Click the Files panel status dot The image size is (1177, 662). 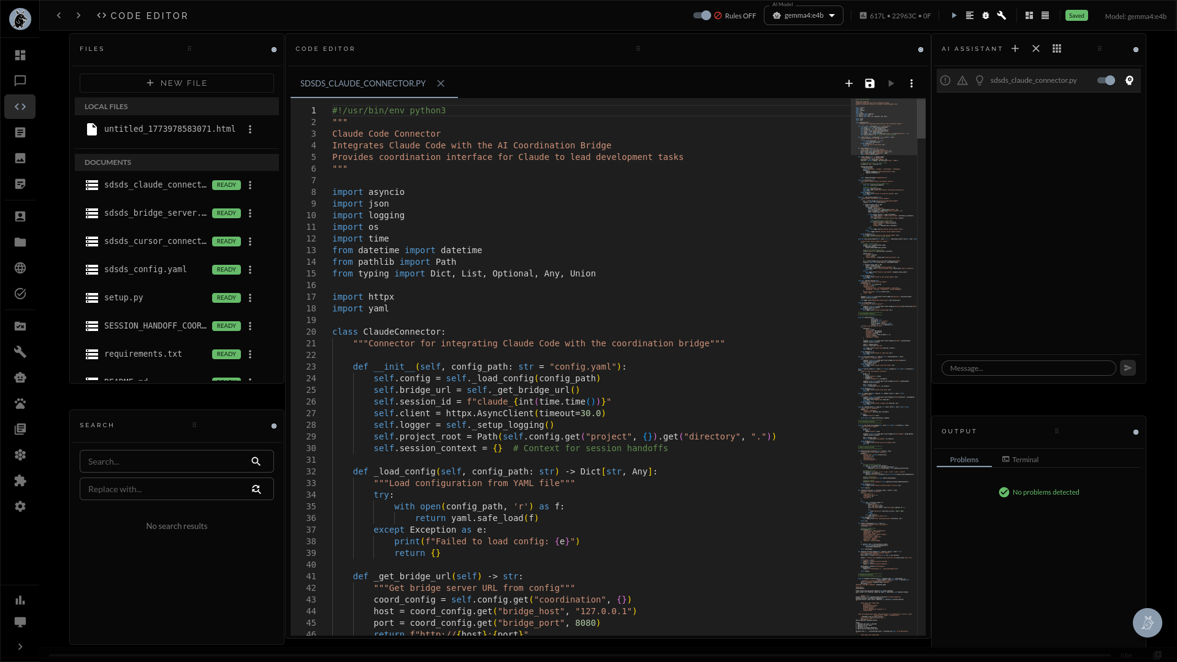(x=274, y=50)
